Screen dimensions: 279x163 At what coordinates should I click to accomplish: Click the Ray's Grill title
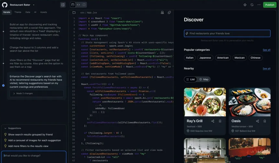[194, 121]
